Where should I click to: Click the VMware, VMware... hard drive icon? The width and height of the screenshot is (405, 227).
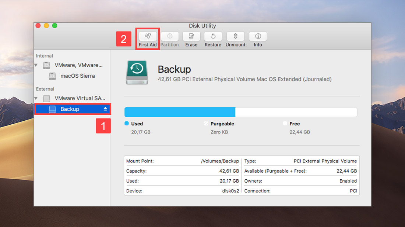click(46, 65)
